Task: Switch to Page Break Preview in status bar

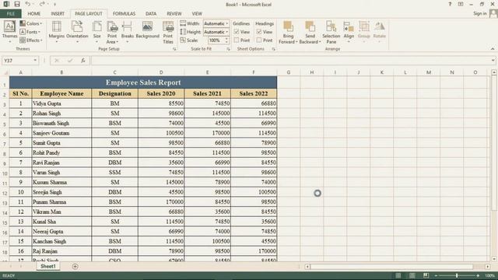Action: 426,275
